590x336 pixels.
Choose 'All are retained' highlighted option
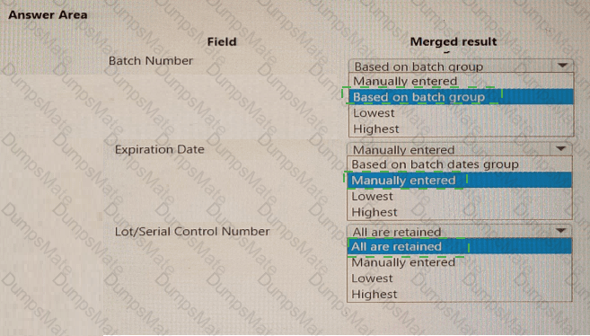[460, 246]
